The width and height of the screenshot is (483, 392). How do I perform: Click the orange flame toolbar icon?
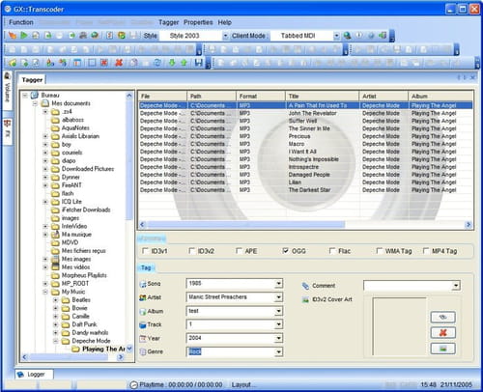(13, 36)
